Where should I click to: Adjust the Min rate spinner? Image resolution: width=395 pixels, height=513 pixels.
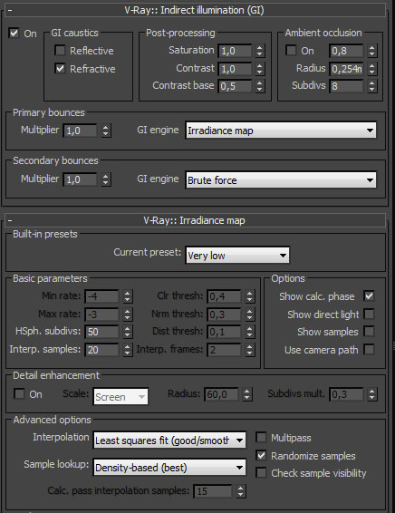point(127,296)
